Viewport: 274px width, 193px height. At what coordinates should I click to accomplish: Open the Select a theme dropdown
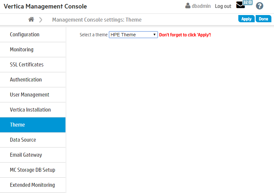pos(133,35)
